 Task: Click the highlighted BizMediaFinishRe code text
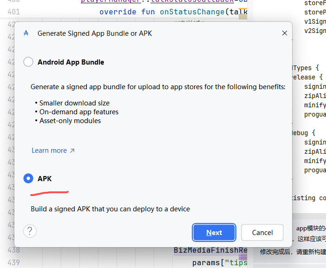pos(210,250)
